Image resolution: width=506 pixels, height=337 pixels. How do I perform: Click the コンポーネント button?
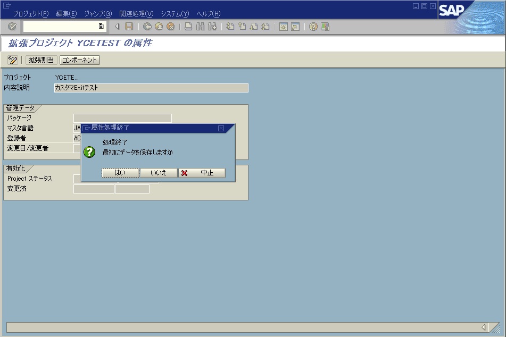pos(78,60)
